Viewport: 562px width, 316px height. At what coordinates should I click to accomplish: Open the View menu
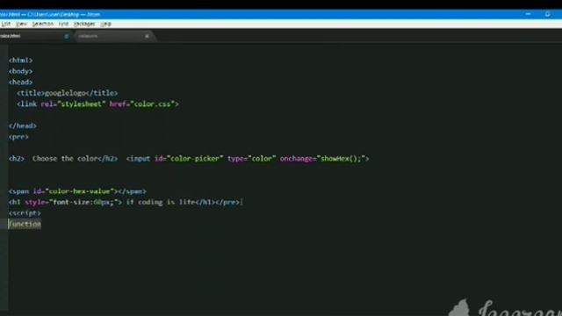[21, 24]
